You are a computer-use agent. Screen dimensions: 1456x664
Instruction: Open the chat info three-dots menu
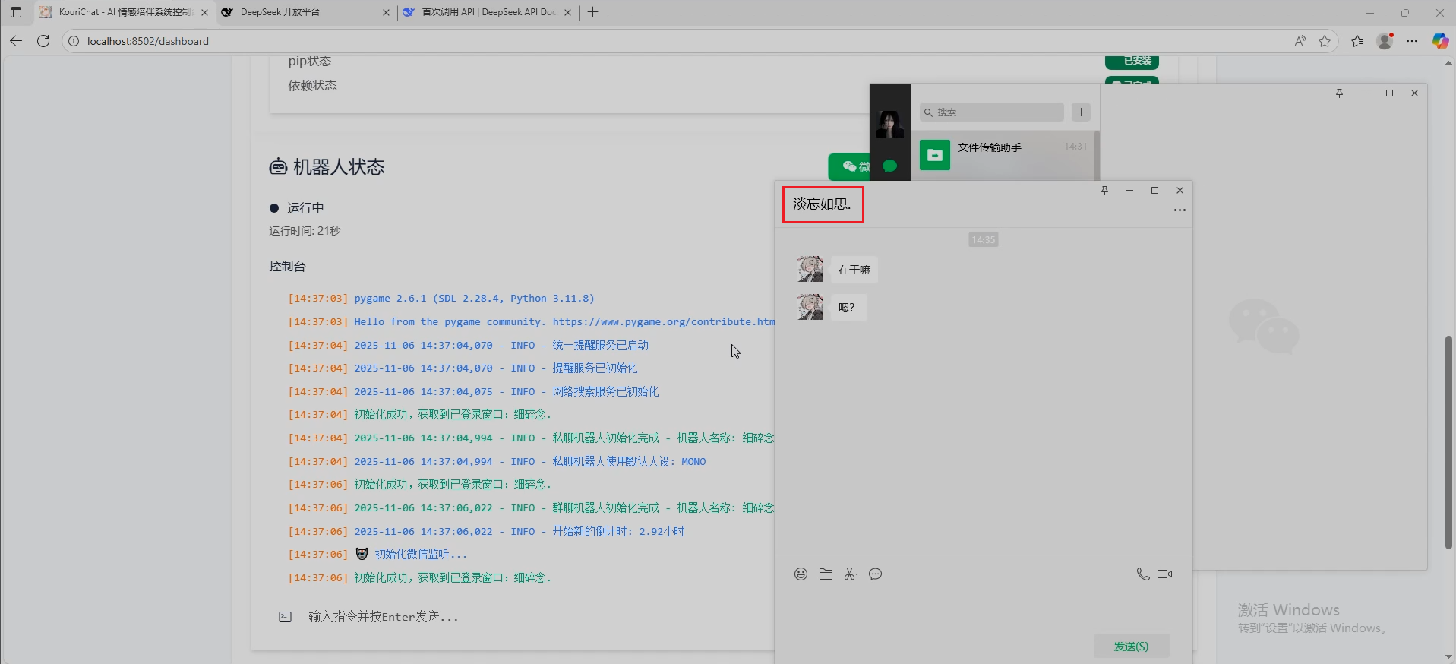click(x=1180, y=210)
